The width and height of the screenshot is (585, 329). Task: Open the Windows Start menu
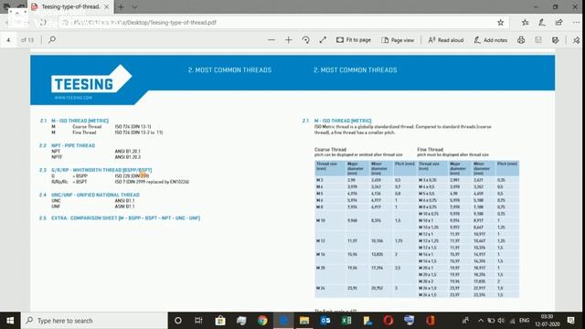point(10,321)
